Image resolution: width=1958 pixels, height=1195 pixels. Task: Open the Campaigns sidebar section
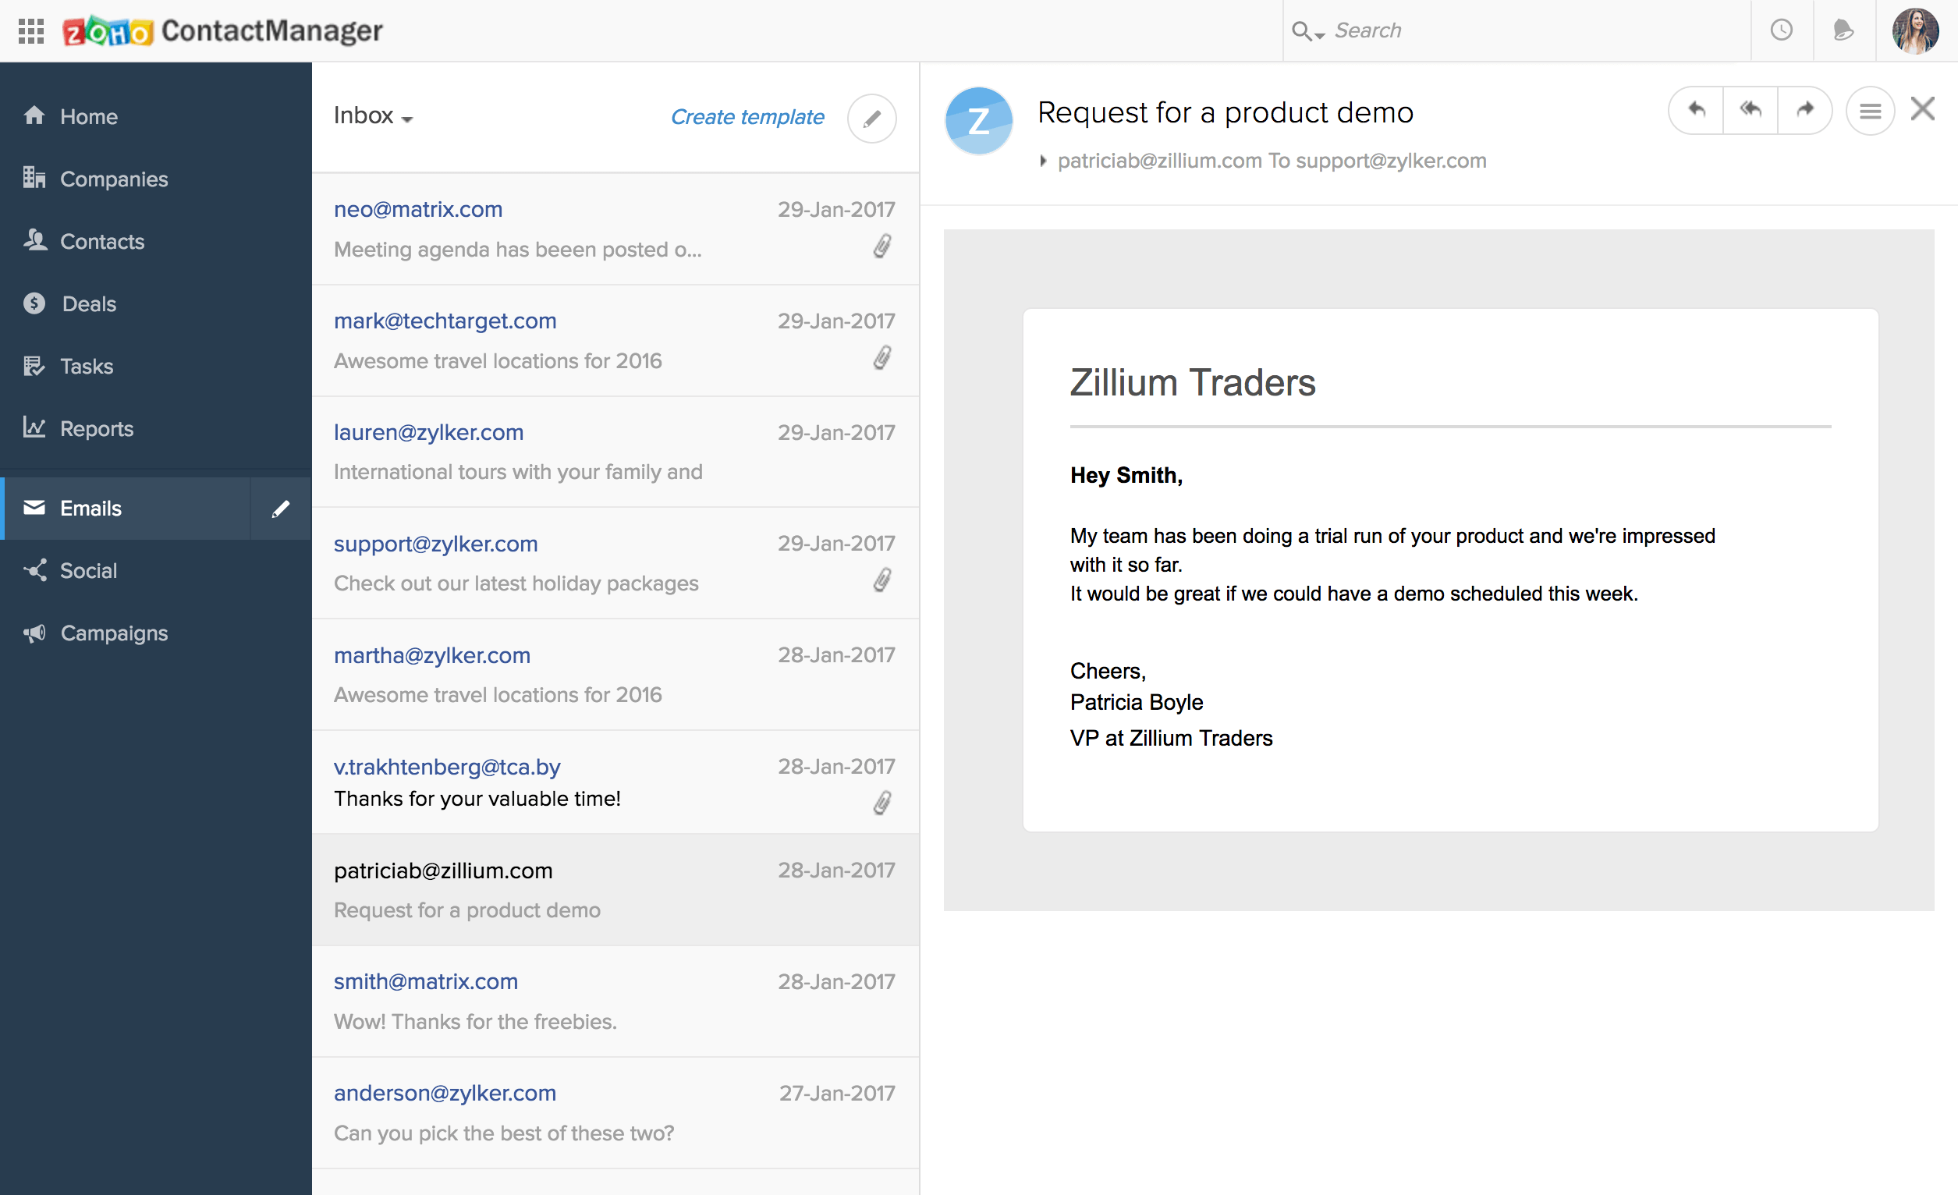point(114,633)
